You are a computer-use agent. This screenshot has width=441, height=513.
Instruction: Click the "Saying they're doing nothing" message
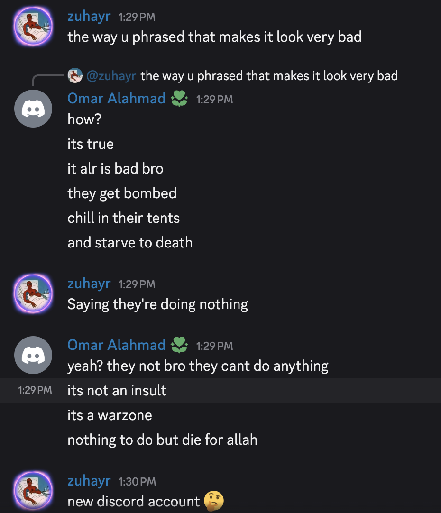157,304
